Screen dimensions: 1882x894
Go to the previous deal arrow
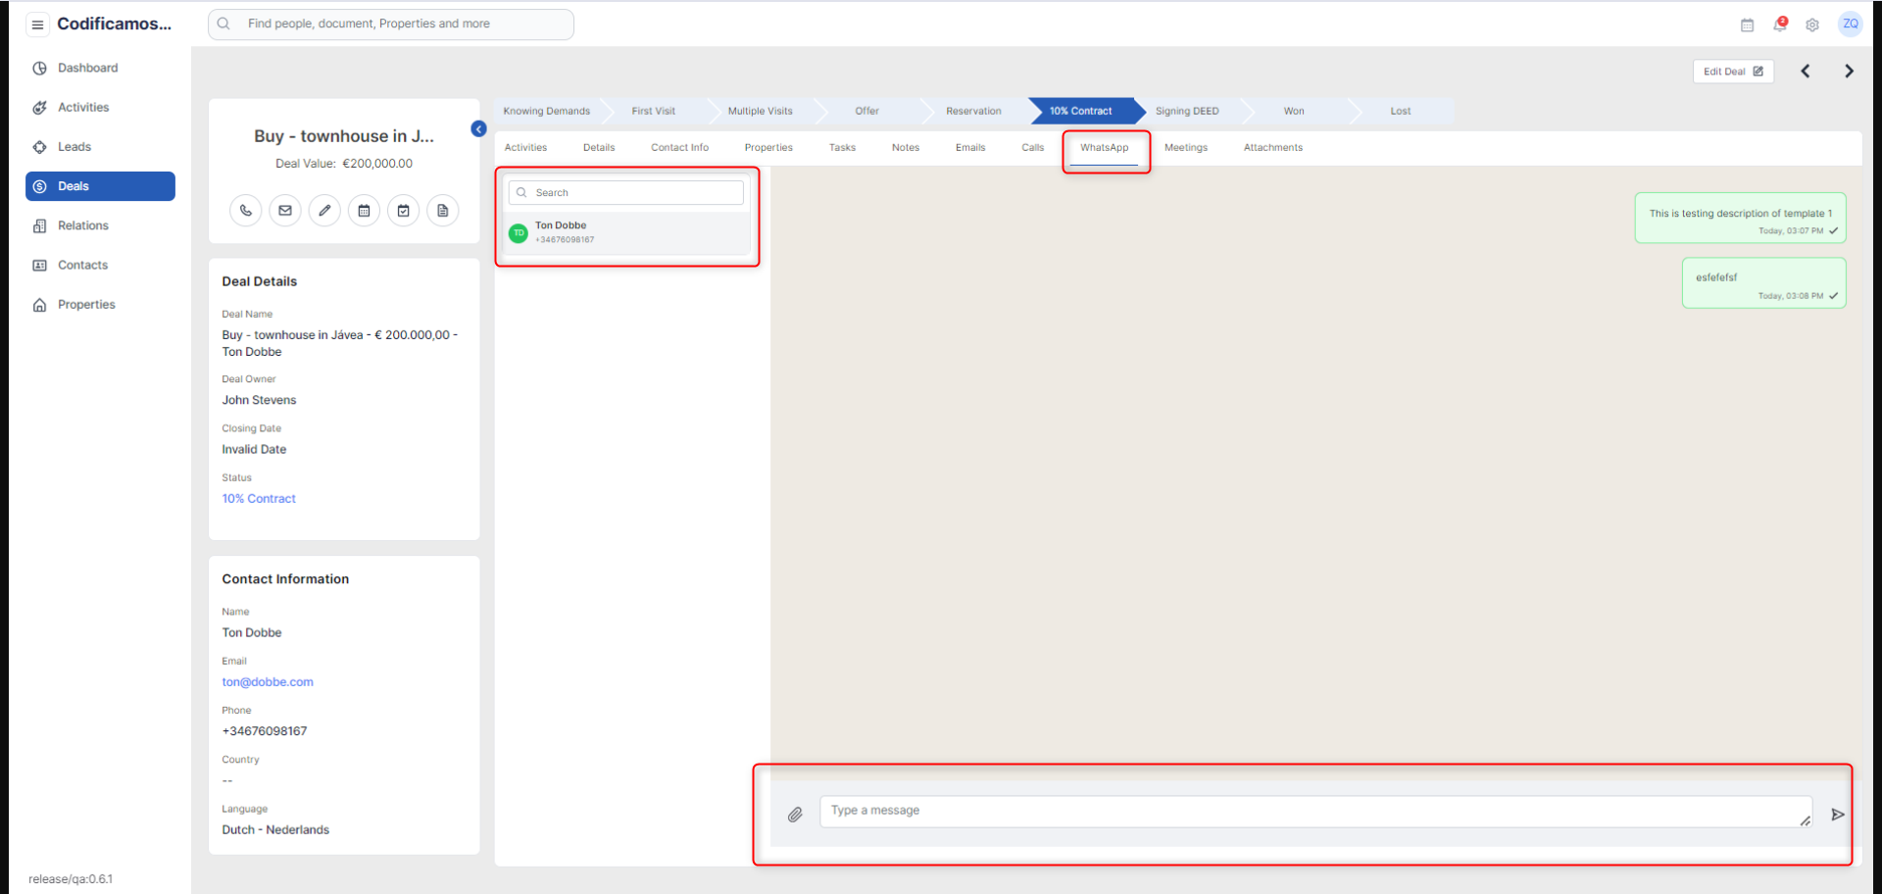tap(1806, 72)
